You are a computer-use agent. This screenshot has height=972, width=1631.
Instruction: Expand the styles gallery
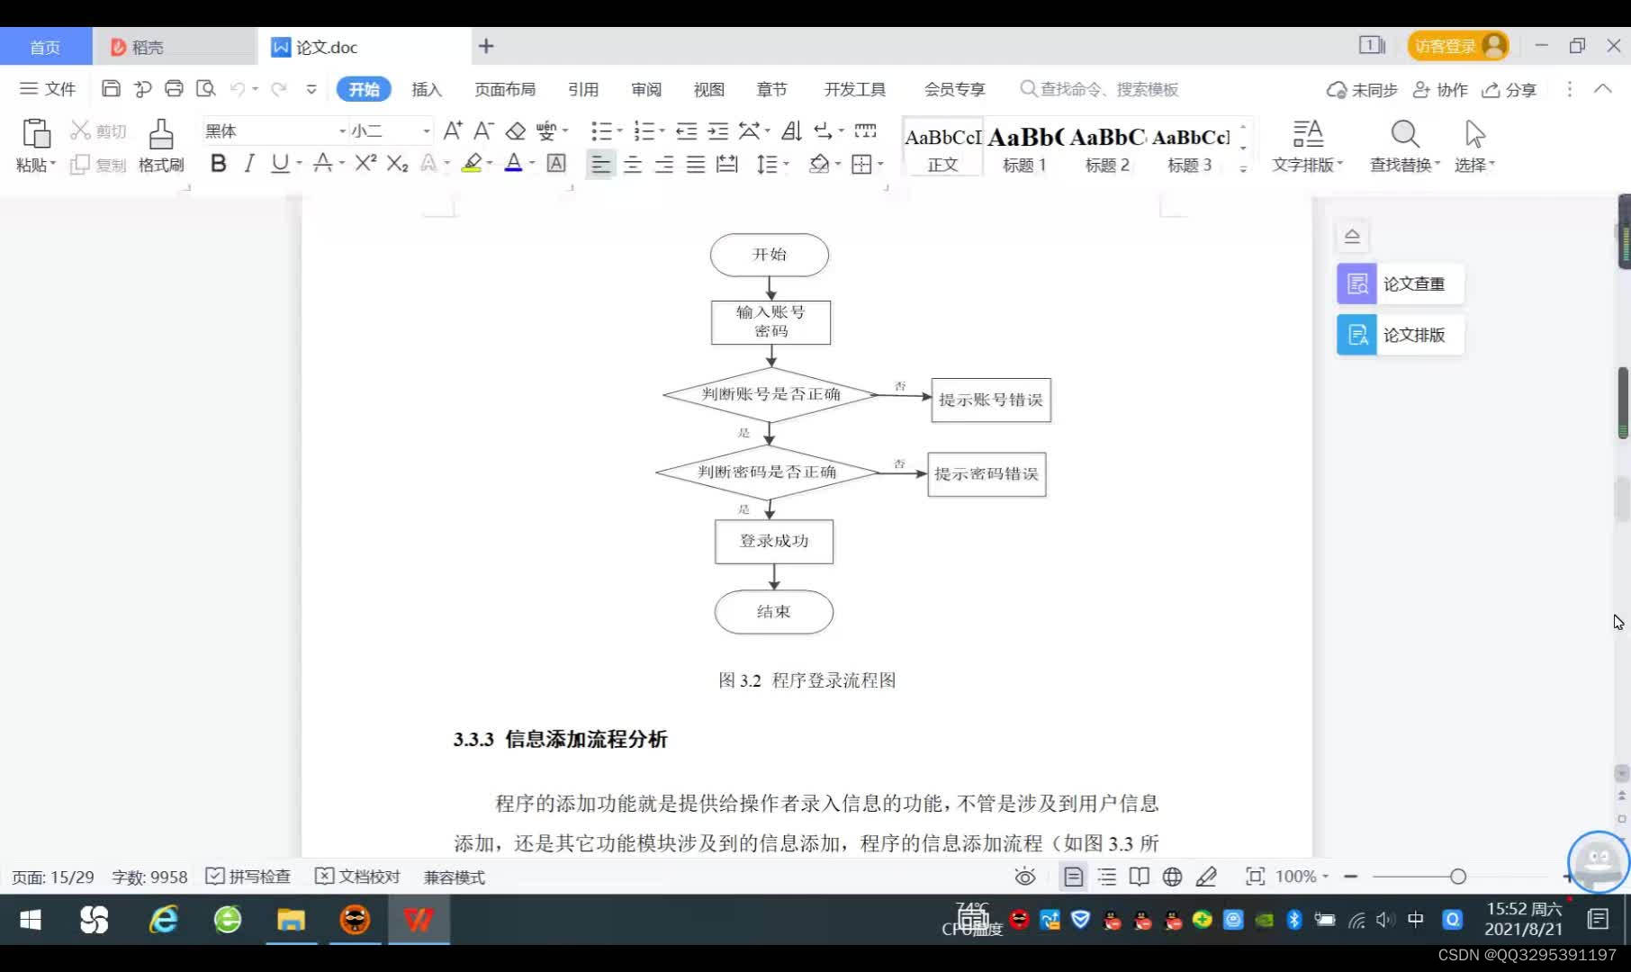(x=1243, y=169)
